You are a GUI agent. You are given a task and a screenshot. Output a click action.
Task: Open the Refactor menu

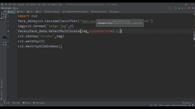(34, 5)
